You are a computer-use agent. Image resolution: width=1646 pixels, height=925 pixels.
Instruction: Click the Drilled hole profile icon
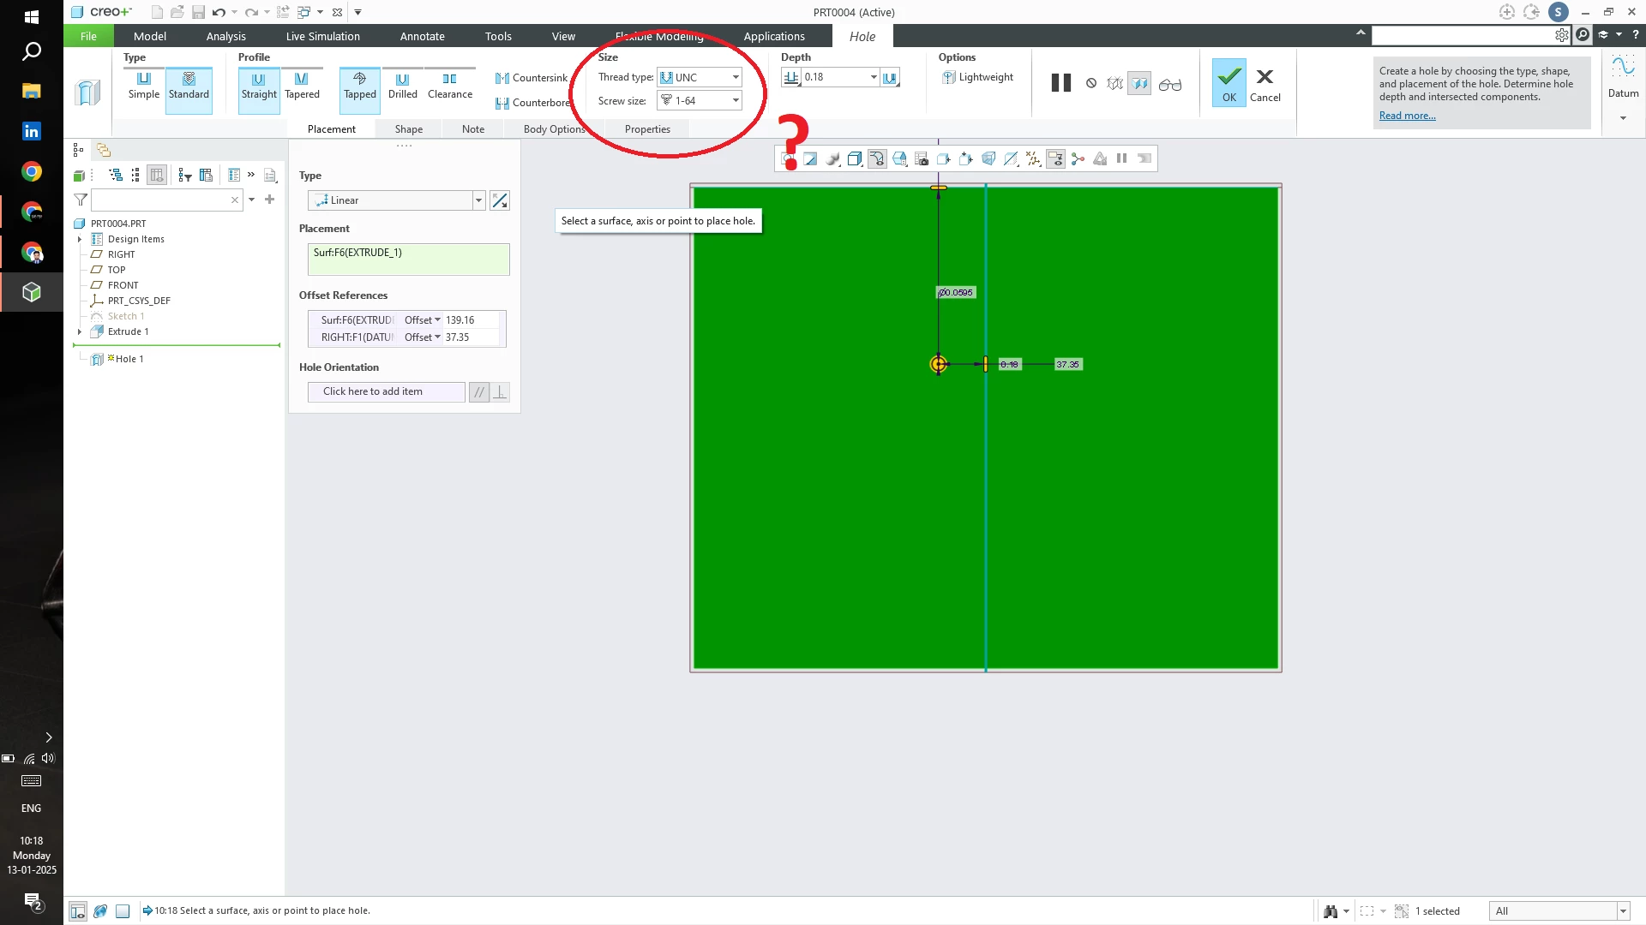coord(402,86)
